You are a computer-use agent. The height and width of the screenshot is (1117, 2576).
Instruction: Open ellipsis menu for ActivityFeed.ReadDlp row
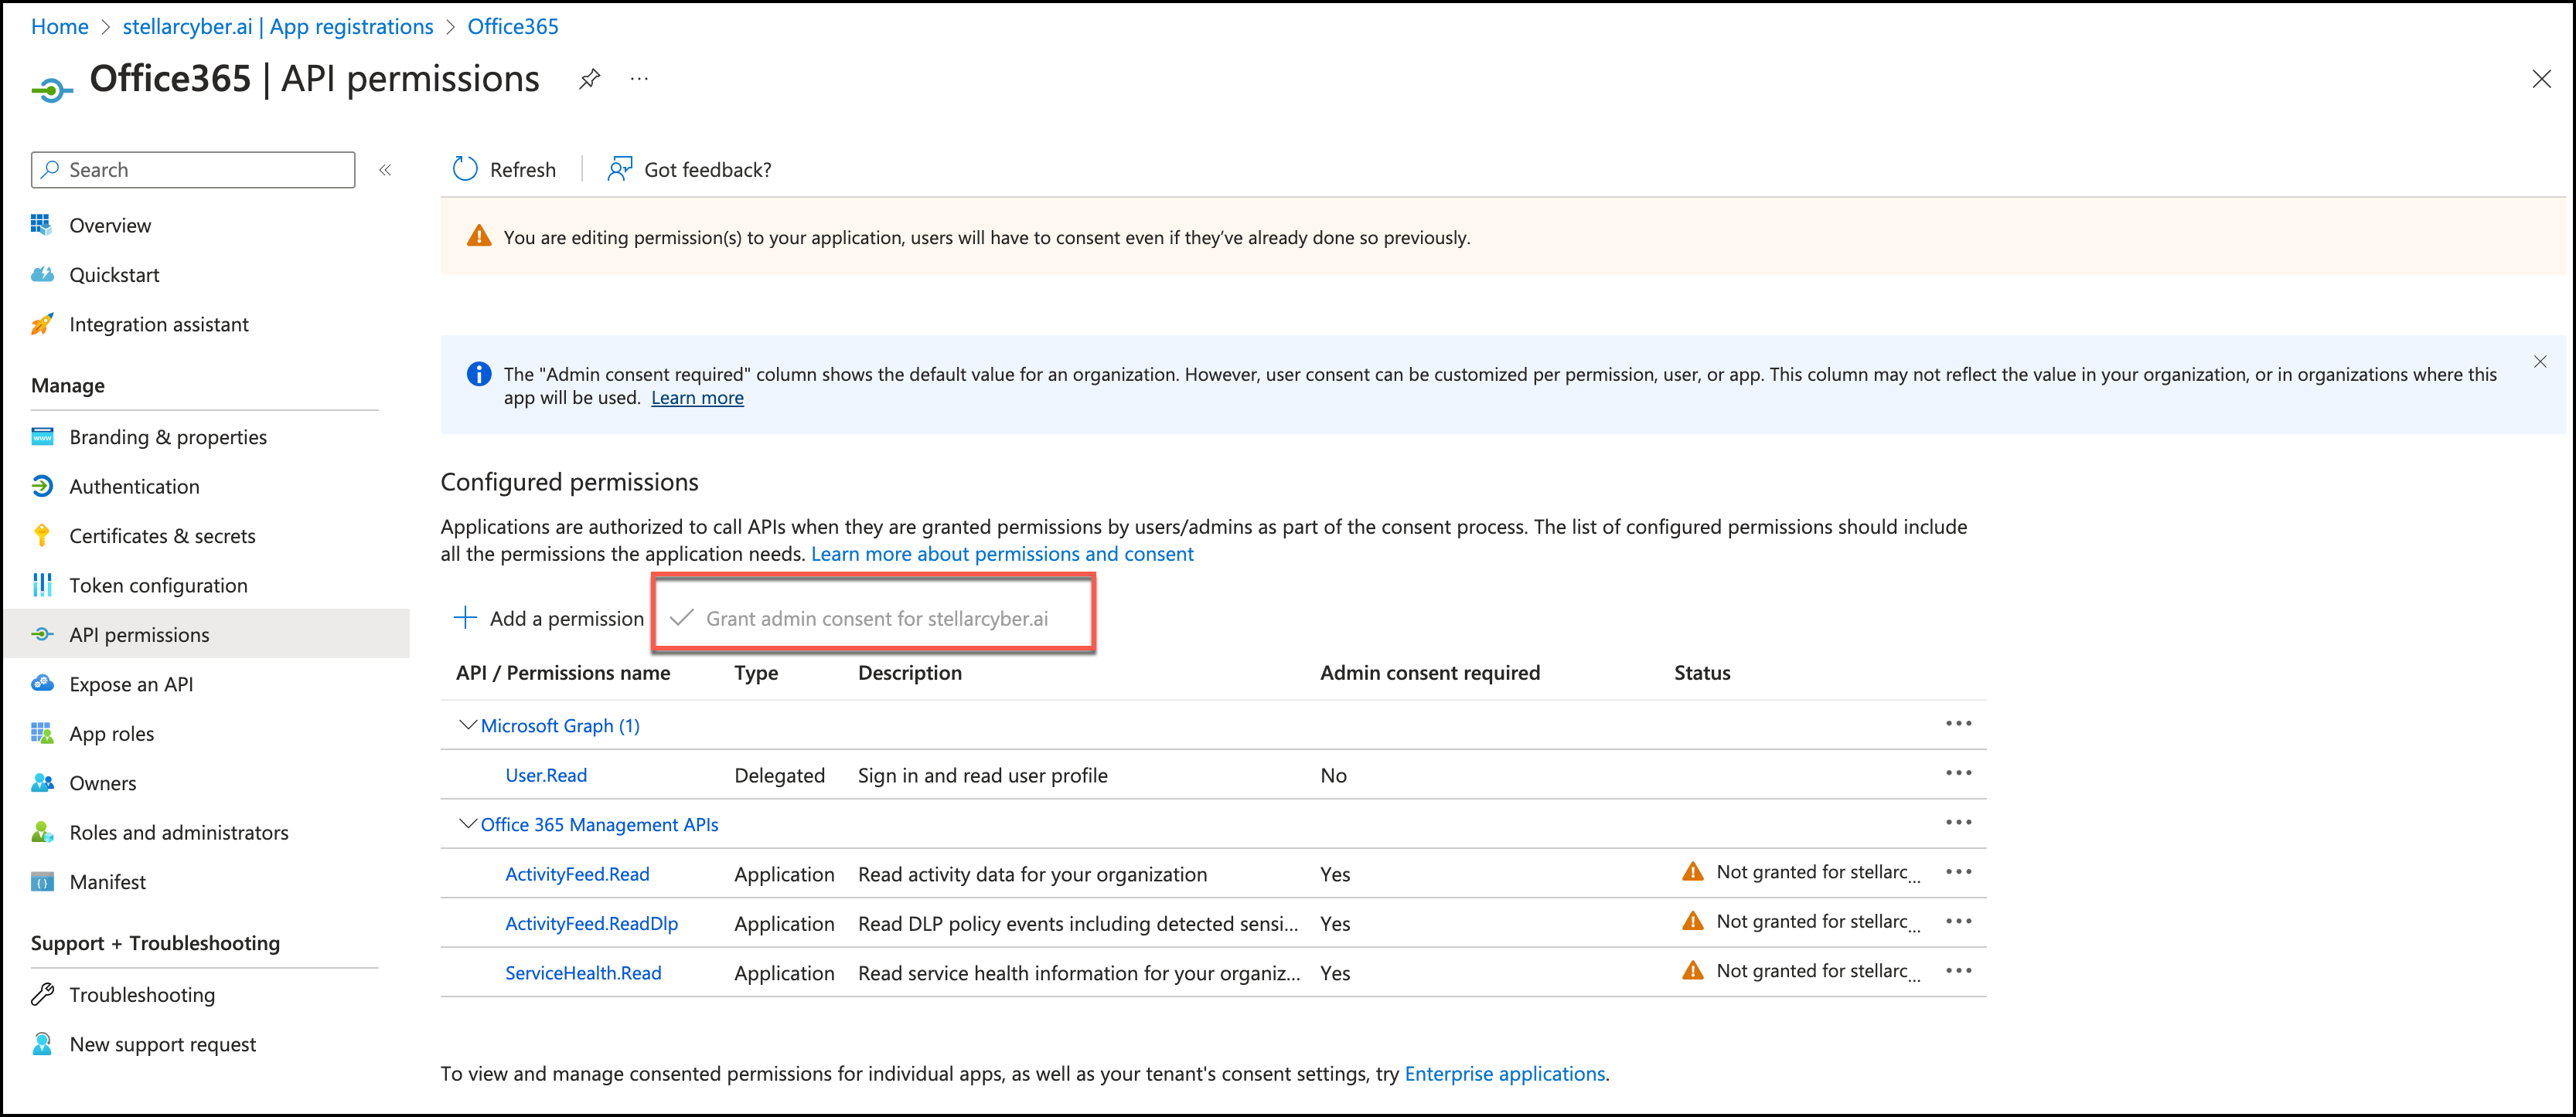[x=1958, y=921]
